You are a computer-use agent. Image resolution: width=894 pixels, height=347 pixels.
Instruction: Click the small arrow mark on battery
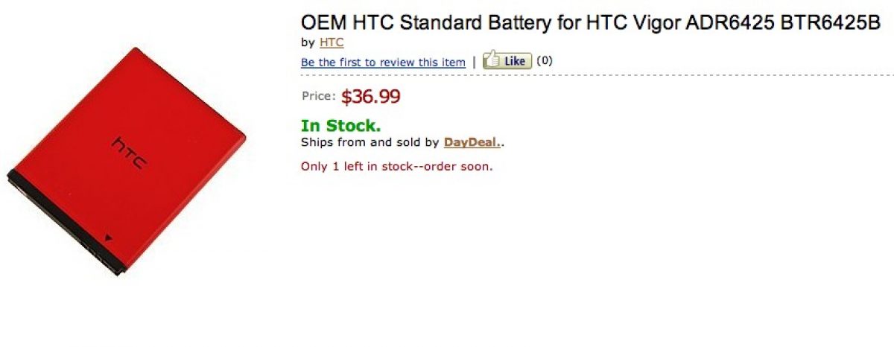pos(110,239)
